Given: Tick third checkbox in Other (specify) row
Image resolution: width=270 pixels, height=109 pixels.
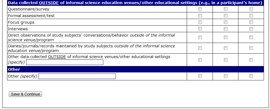Looking at the screenshot, I should (251, 76).
